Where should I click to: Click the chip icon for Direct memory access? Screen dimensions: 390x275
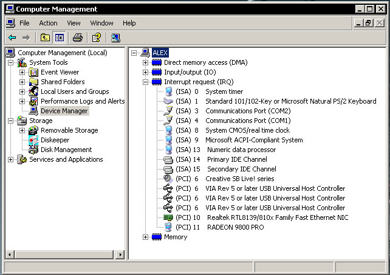157,62
